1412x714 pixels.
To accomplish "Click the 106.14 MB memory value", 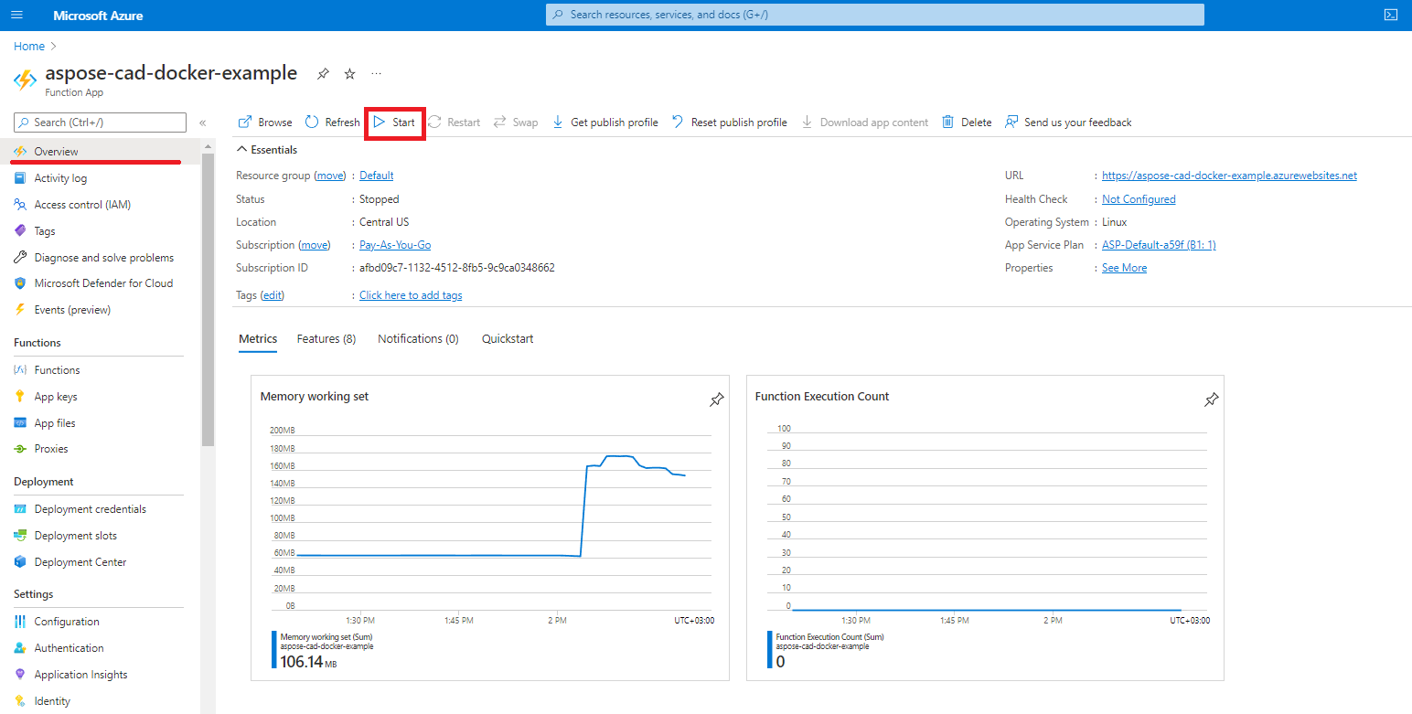I will coord(308,662).
